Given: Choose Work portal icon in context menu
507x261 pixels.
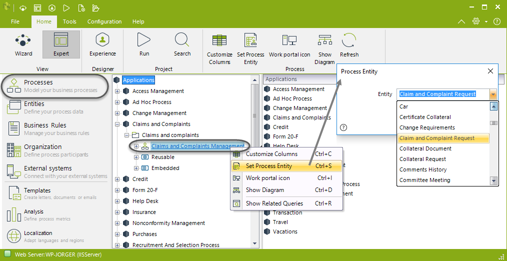Looking at the screenshot, I should click(x=286, y=178).
